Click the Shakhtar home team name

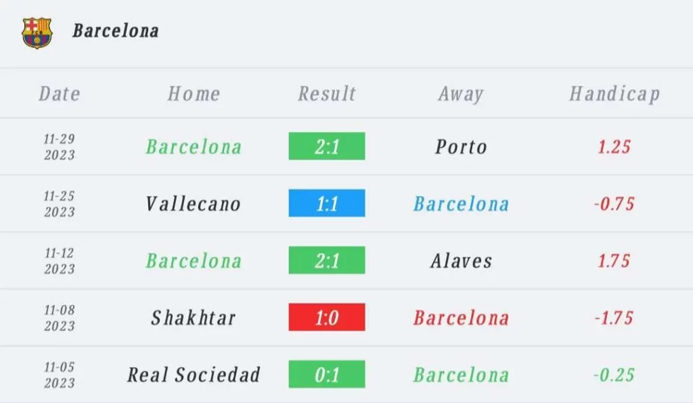194,317
